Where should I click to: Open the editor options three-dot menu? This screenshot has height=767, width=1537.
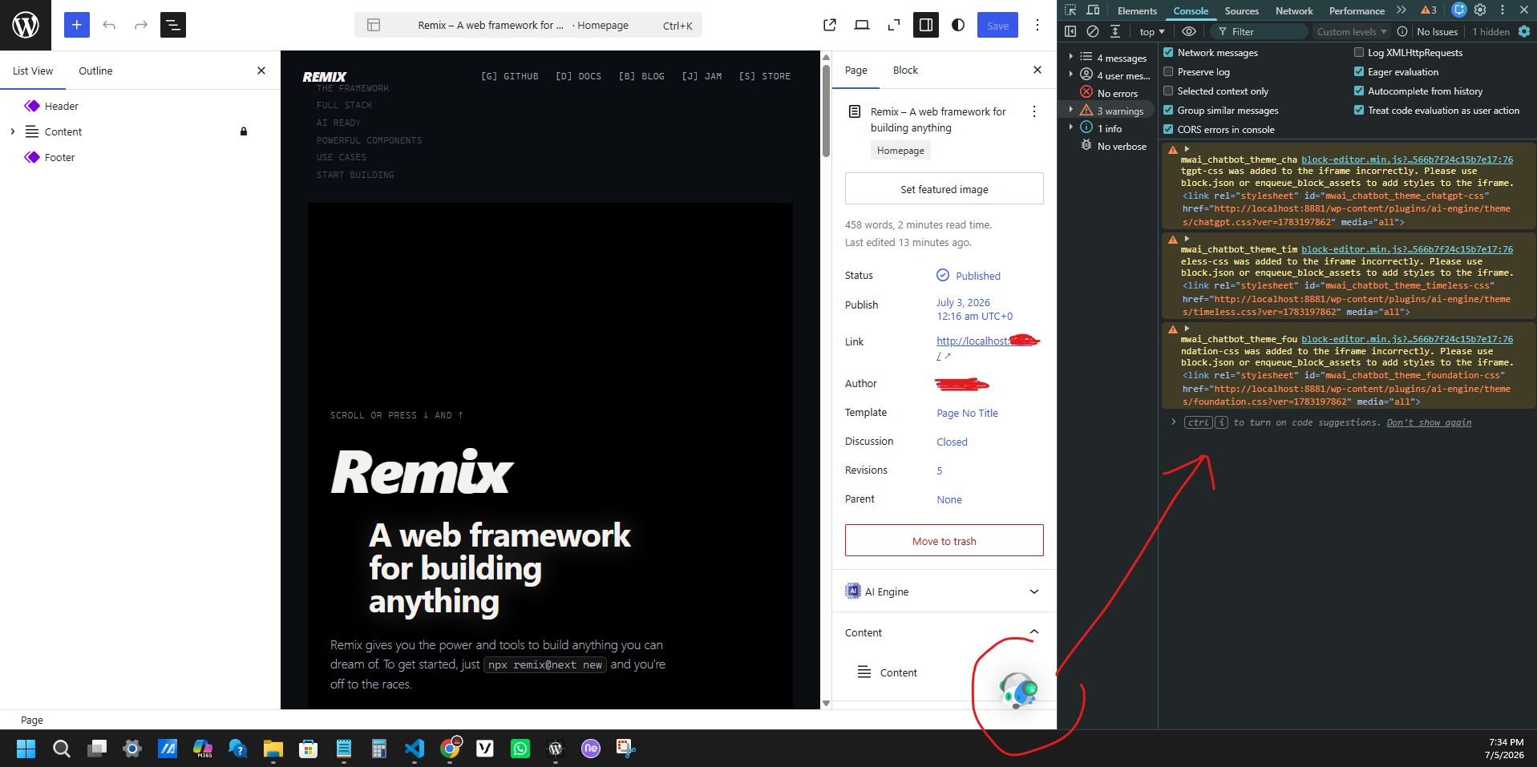click(1037, 25)
